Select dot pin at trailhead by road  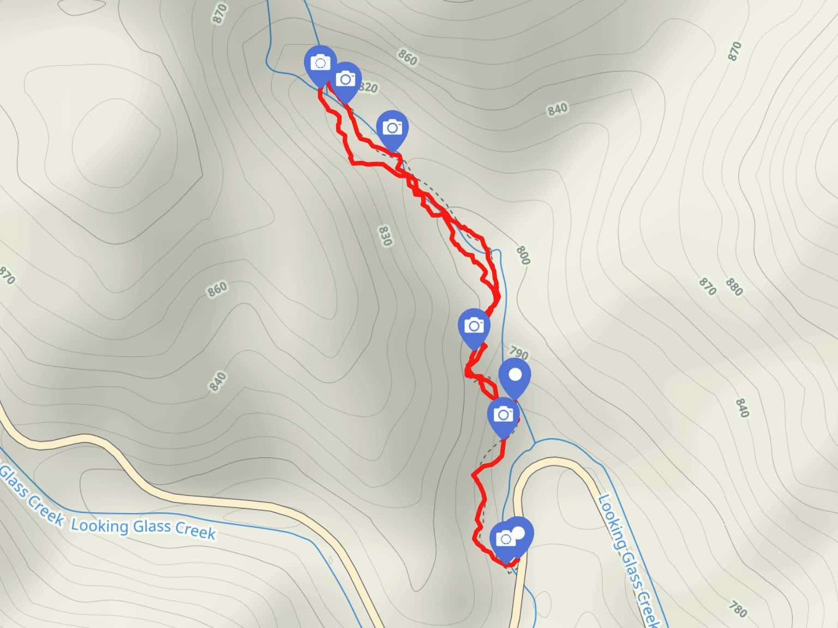tap(521, 533)
